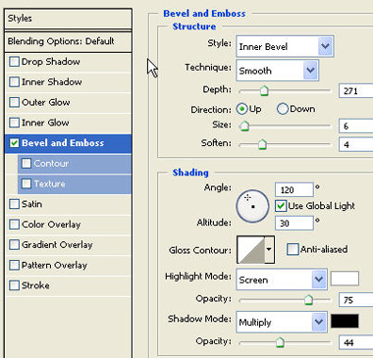The width and height of the screenshot is (373, 358).
Task: Select the Down direction radio button
Action: [283, 109]
